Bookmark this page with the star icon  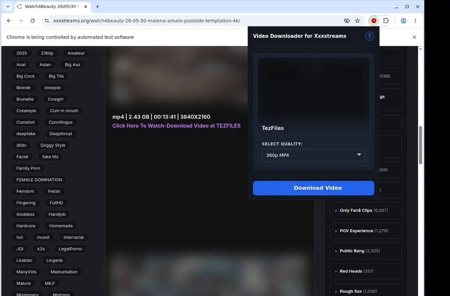(357, 21)
